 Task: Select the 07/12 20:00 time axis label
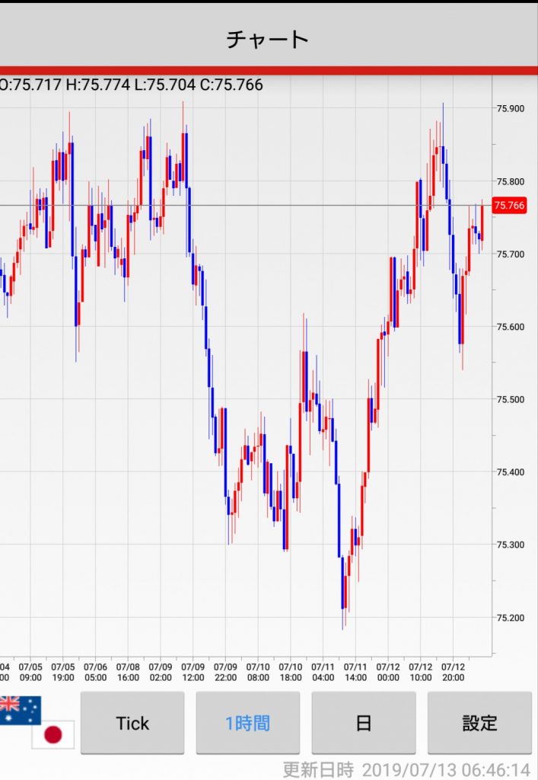click(453, 671)
